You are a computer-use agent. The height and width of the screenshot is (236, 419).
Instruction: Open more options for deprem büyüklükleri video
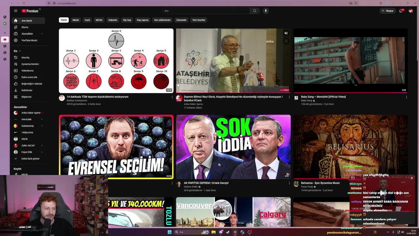[172, 97]
